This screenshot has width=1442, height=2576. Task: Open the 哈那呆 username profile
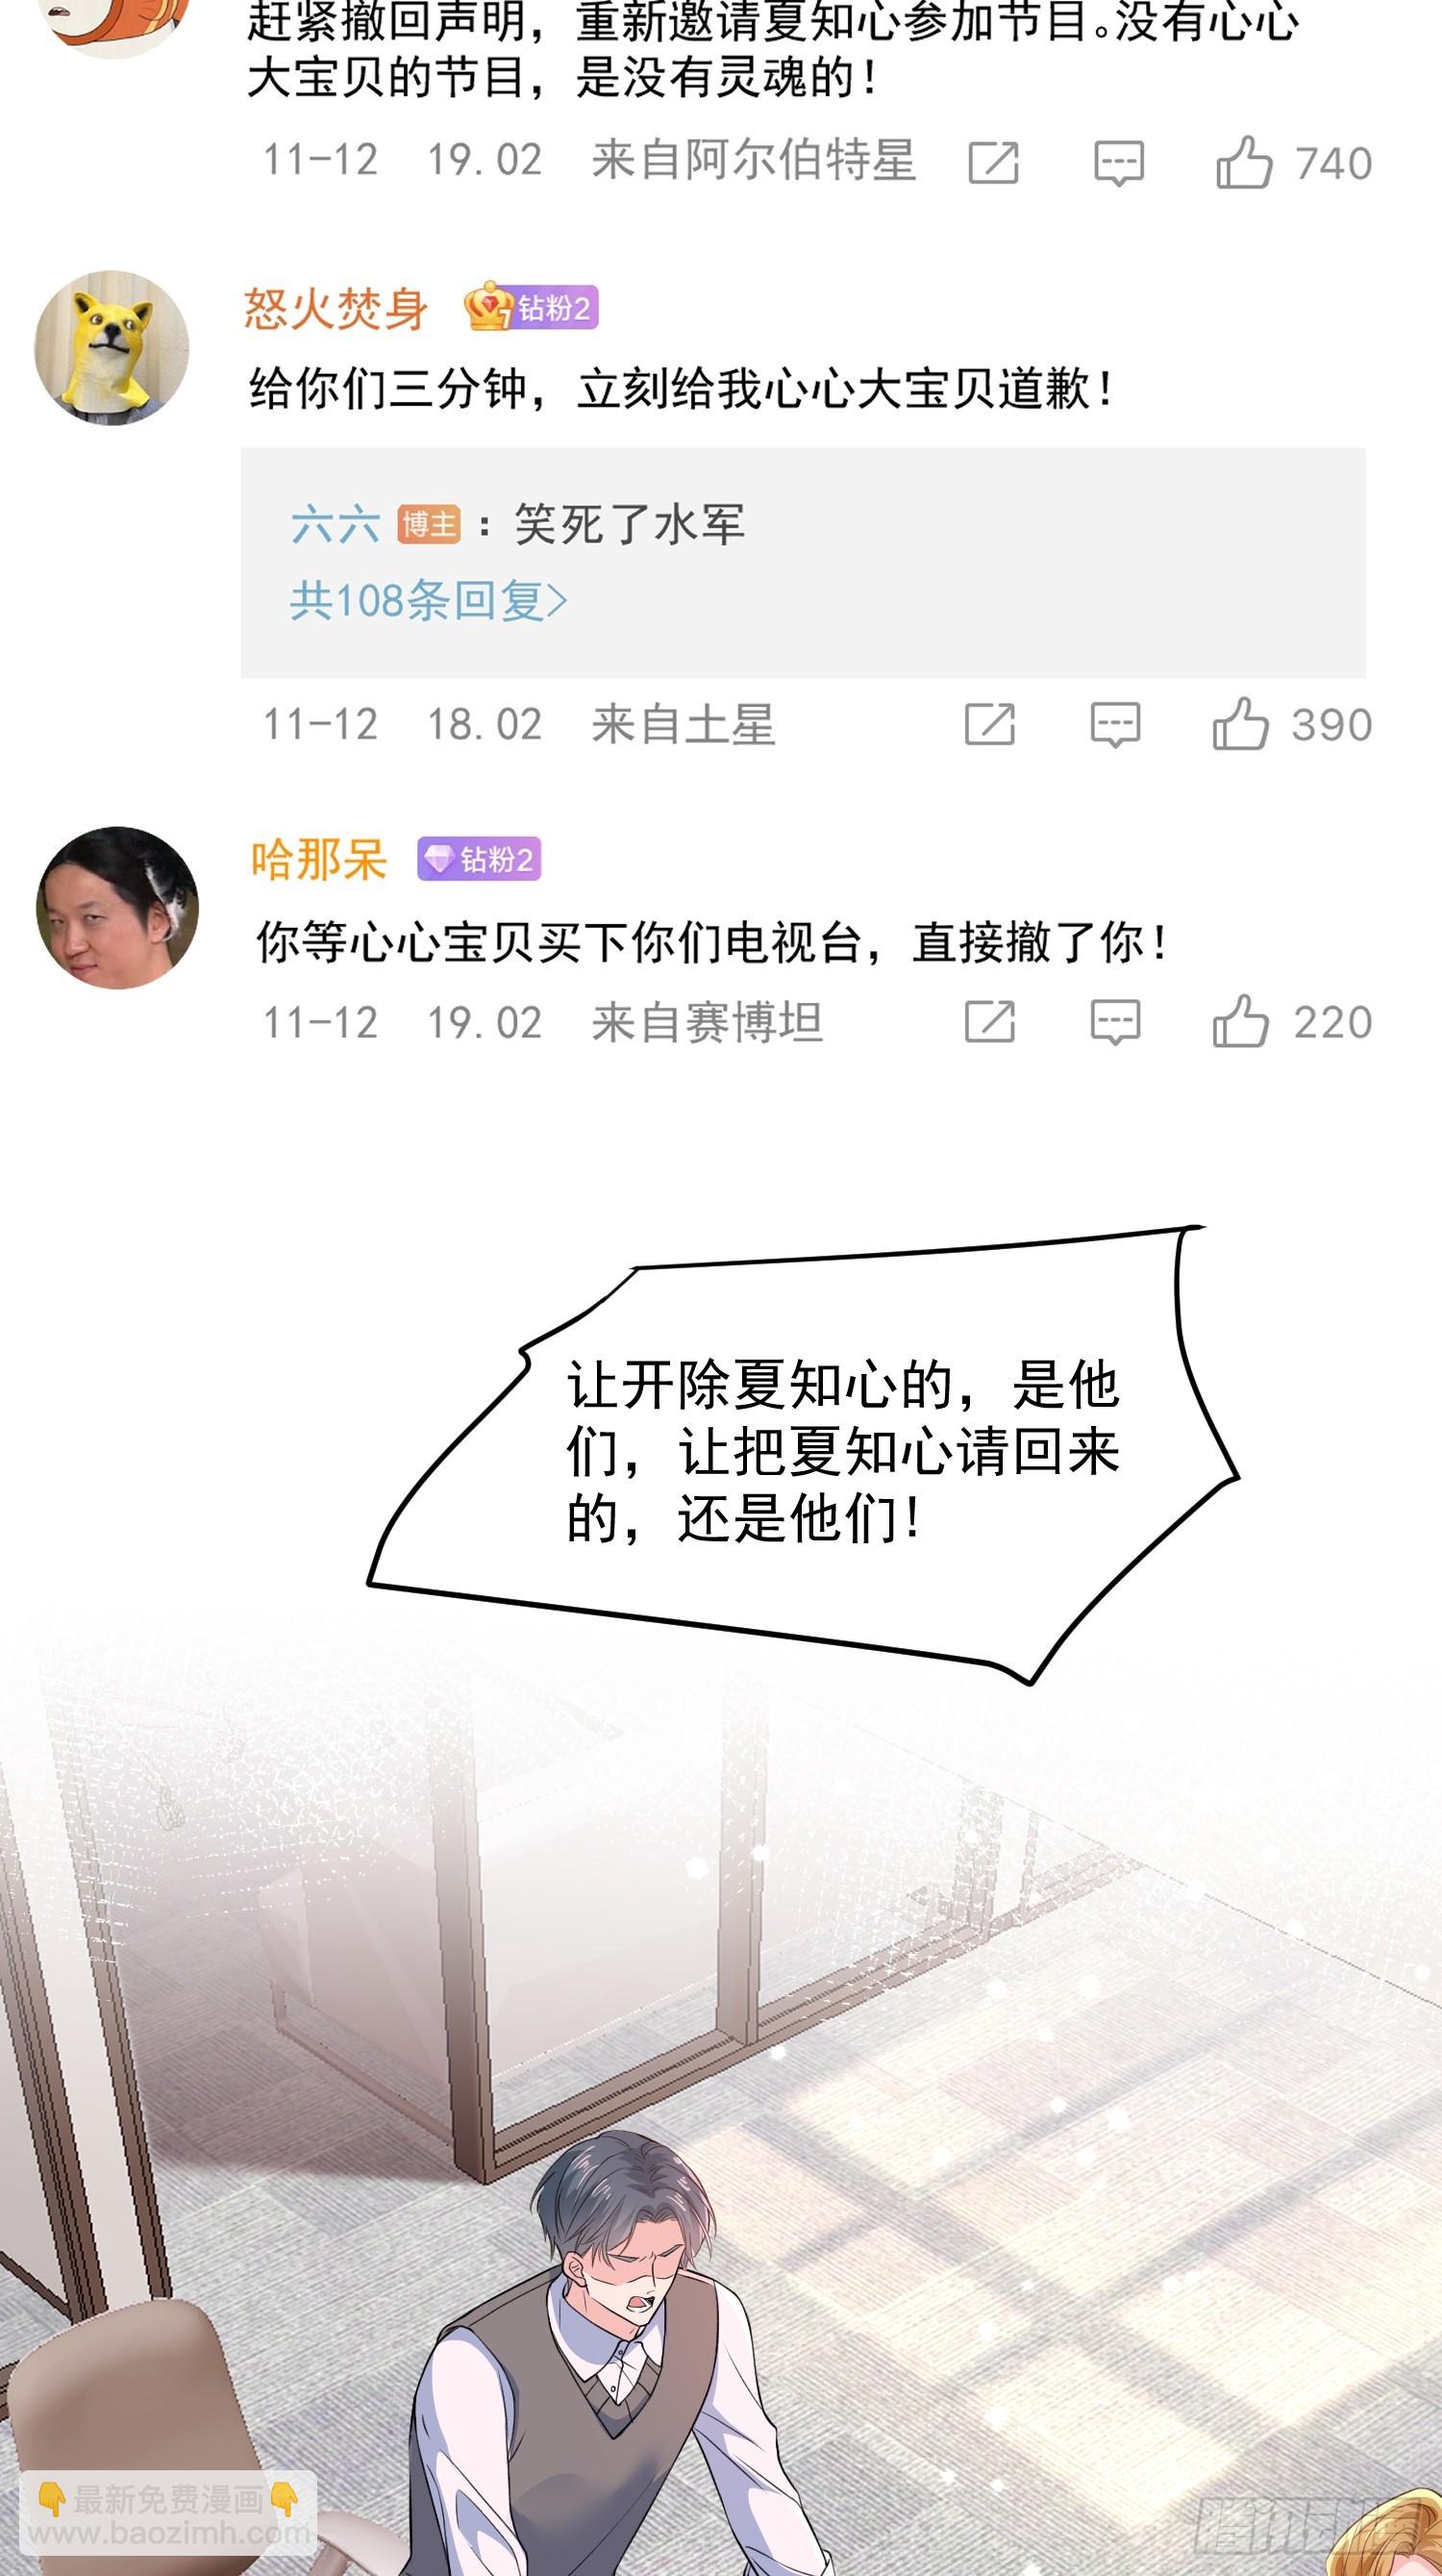(319, 859)
